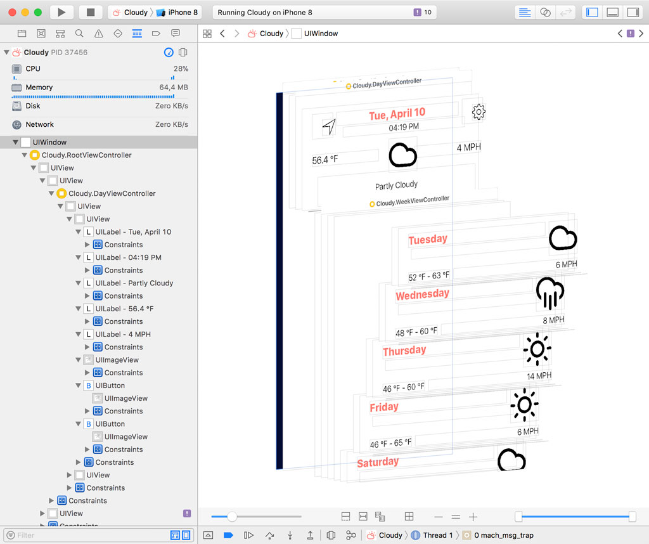The height and width of the screenshot is (544, 649).
Task: Click the Run button to build the app
Action: [61, 11]
